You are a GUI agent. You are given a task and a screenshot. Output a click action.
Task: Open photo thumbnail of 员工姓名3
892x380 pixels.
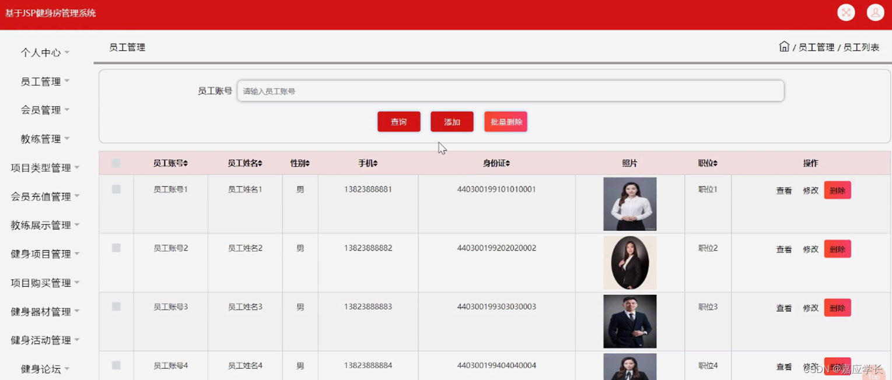pyautogui.click(x=629, y=322)
